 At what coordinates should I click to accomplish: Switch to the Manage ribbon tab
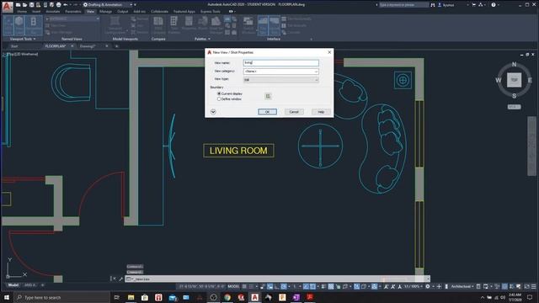click(105, 11)
